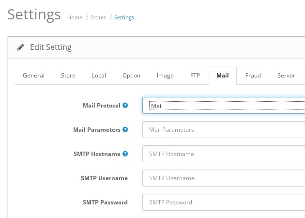Click the Mail Protocol label text
This screenshot has height=218, width=305.
102,106
